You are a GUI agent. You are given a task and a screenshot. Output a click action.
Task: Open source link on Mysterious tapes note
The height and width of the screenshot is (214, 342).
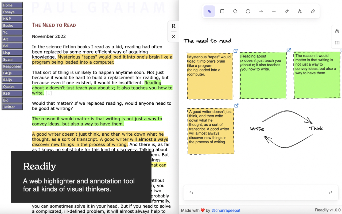236,51
